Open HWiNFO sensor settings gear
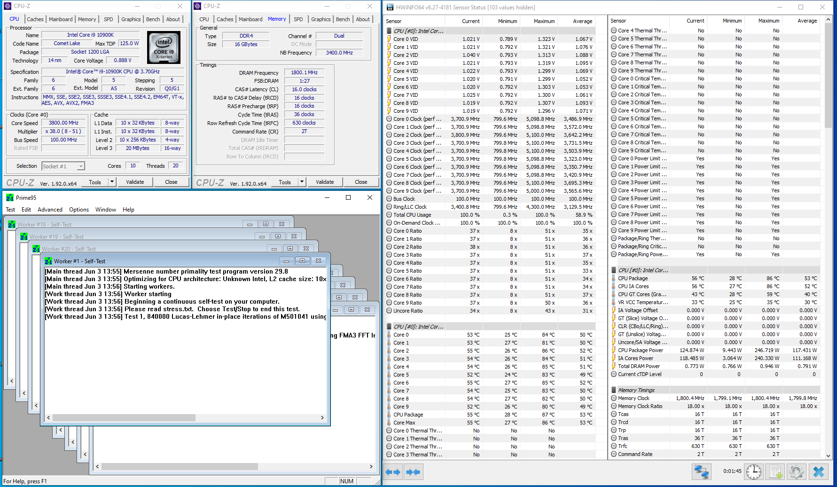 pos(796,471)
